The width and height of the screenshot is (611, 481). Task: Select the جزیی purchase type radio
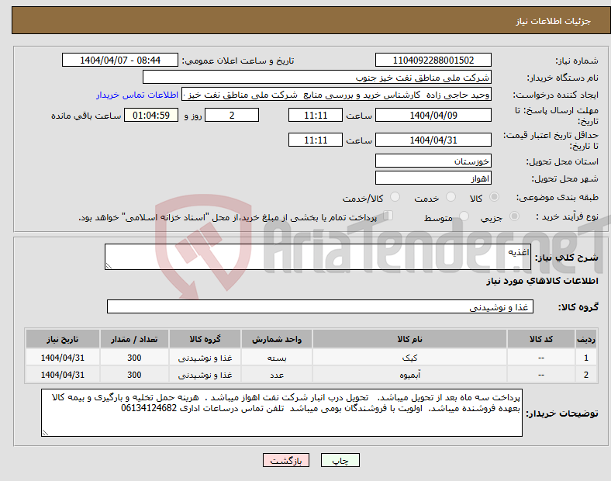514,216
